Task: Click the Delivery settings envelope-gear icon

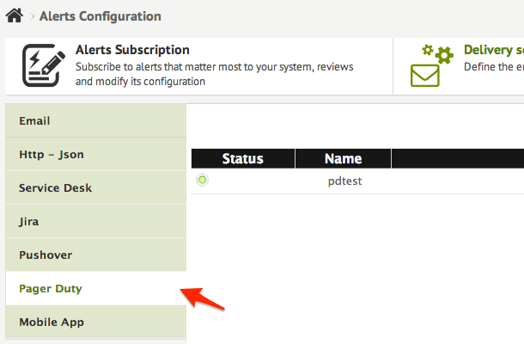Action: coord(431,66)
